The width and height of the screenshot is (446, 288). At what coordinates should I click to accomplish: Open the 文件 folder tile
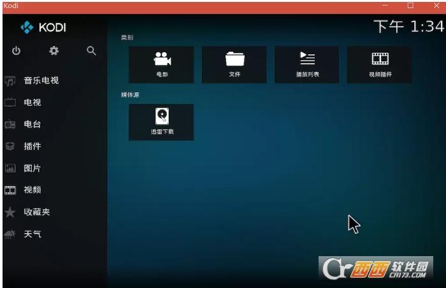234,64
